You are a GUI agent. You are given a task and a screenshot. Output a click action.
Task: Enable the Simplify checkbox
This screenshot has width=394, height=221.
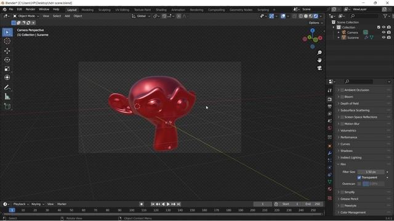click(x=342, y=192)
